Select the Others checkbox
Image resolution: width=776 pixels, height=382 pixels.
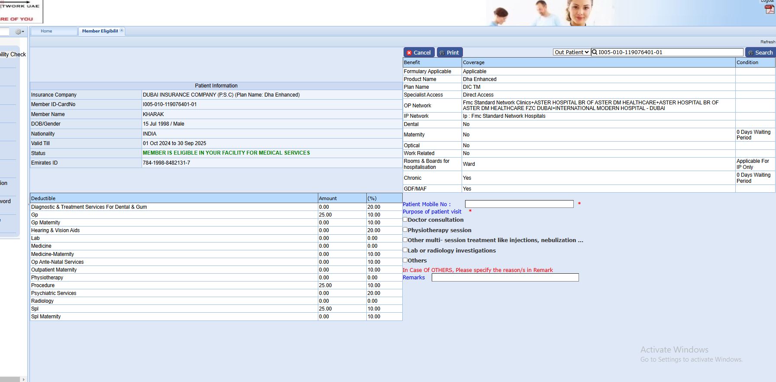pyautogui.click(x=405, y=260)
